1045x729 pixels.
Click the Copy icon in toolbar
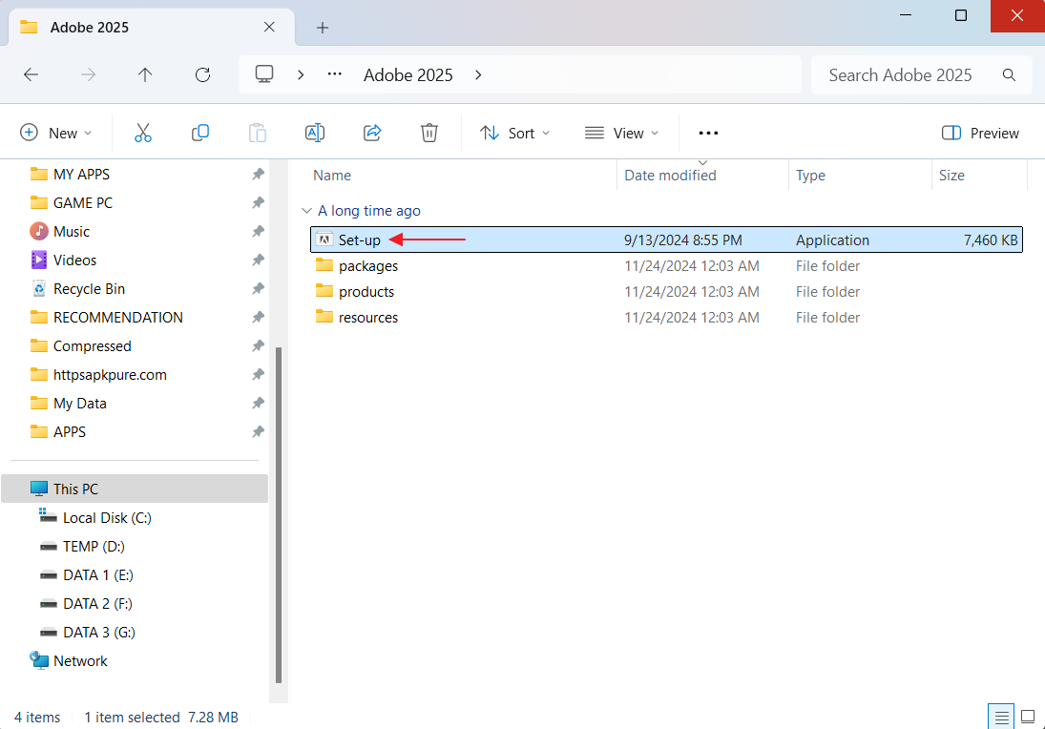click(200, 133)
